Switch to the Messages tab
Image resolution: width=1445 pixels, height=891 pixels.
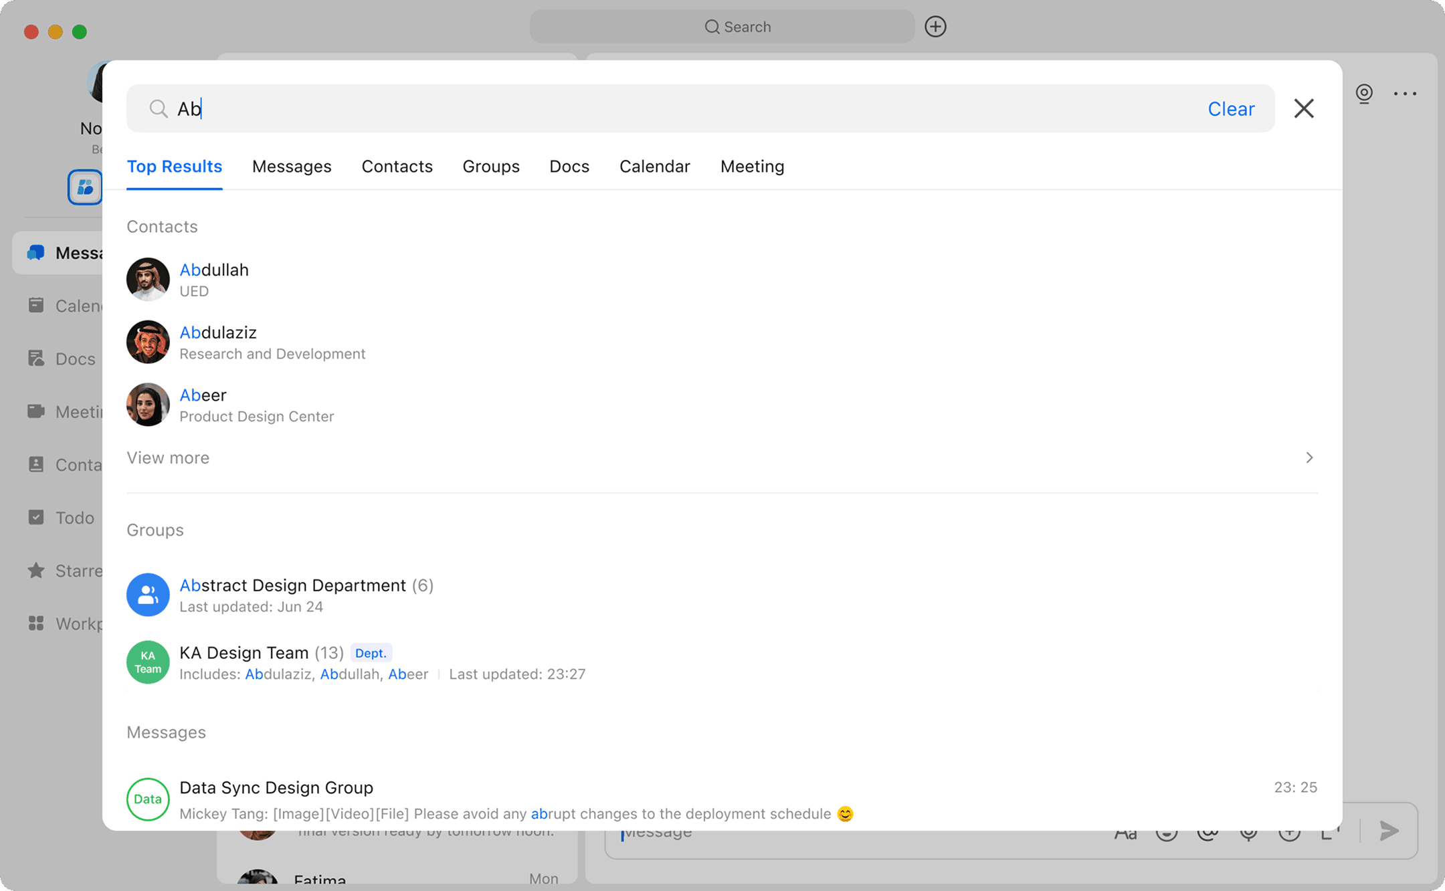[292, 167]
